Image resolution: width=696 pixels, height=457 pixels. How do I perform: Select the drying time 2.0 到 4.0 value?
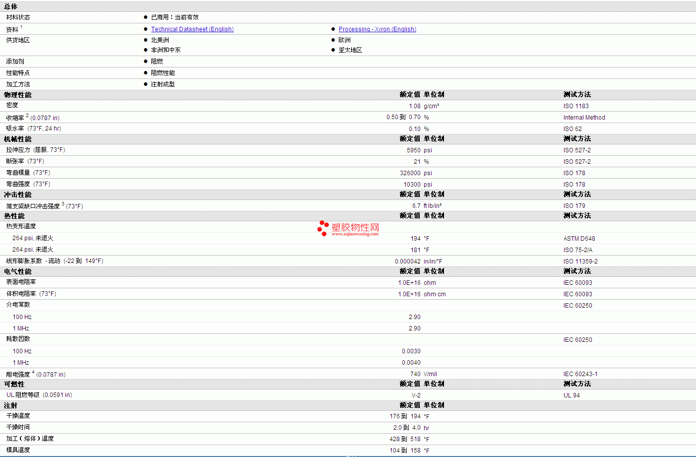coord(407,428)
